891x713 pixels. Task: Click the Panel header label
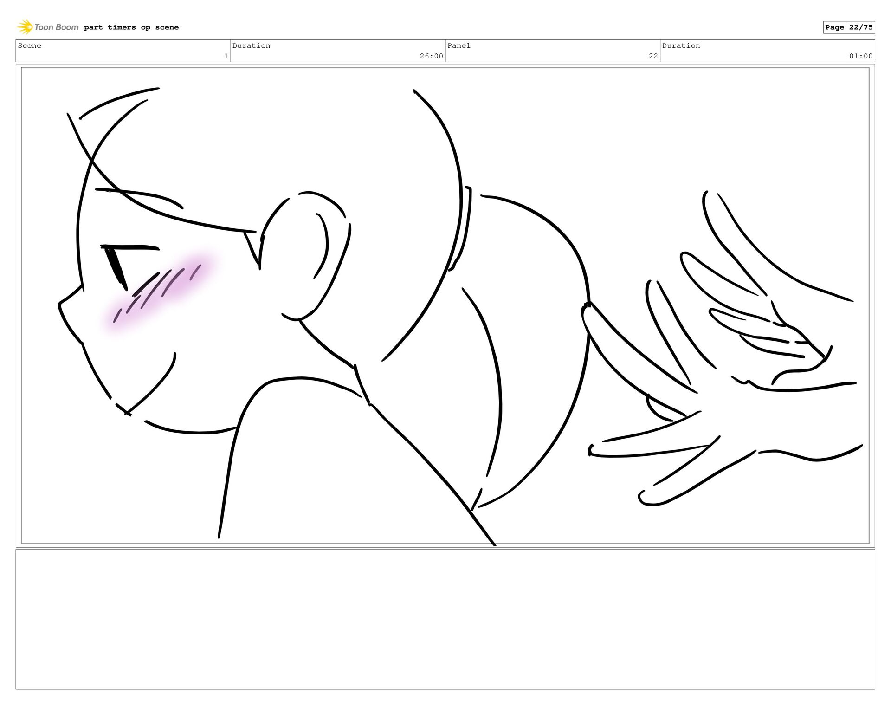[459, 45]
